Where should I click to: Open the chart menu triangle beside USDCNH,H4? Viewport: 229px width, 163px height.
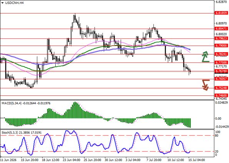click(2, 3)
